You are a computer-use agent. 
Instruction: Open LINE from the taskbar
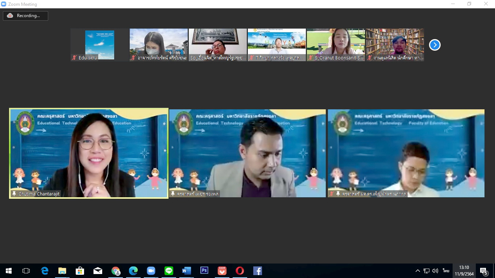point(169,271)
